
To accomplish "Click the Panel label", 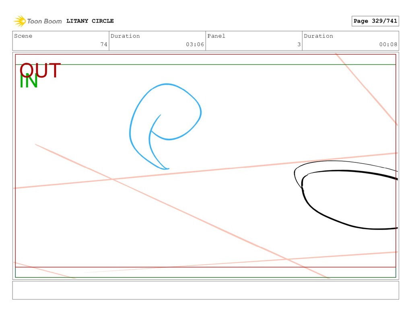I will pyautogui.click(x=216, y=36).
